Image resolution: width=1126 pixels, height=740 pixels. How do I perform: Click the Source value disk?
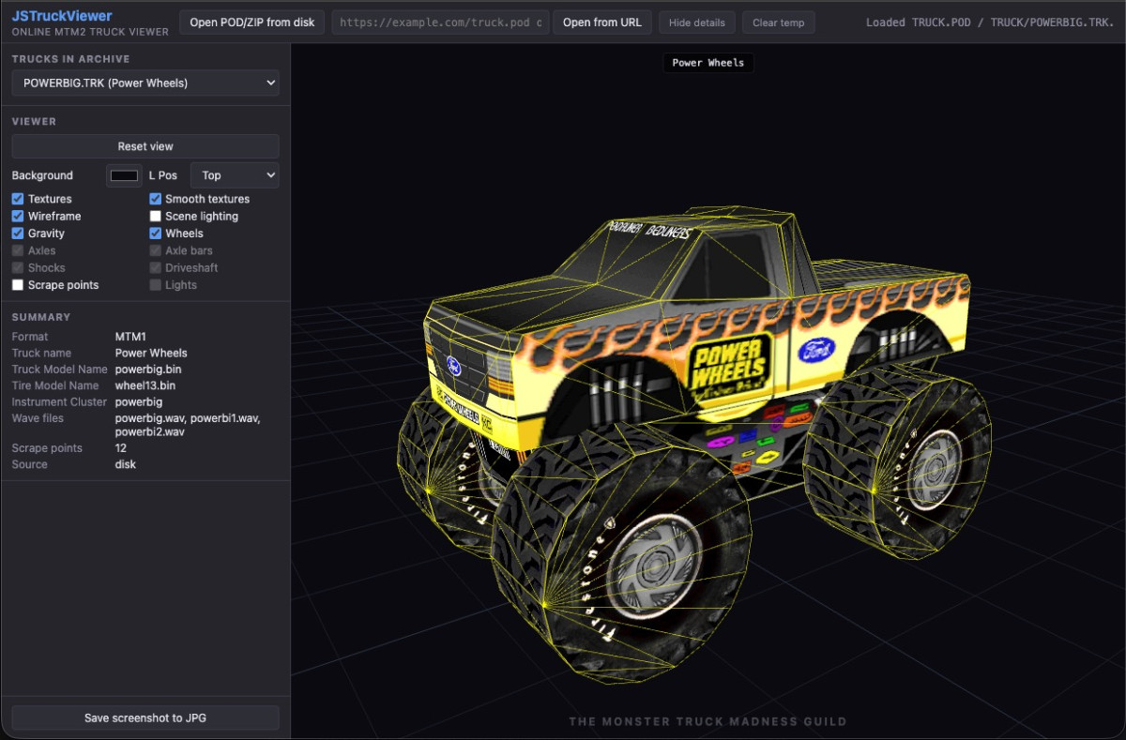point(126,464)
